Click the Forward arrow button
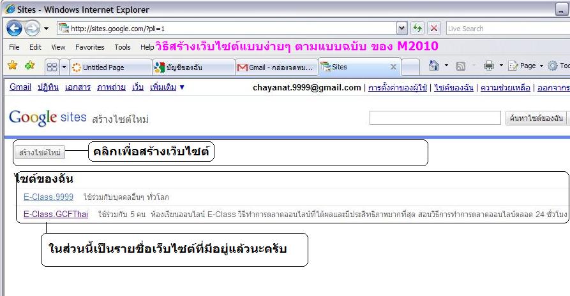Image resolution: width=570 pixels, height=296 pixels. coord(32,28)
